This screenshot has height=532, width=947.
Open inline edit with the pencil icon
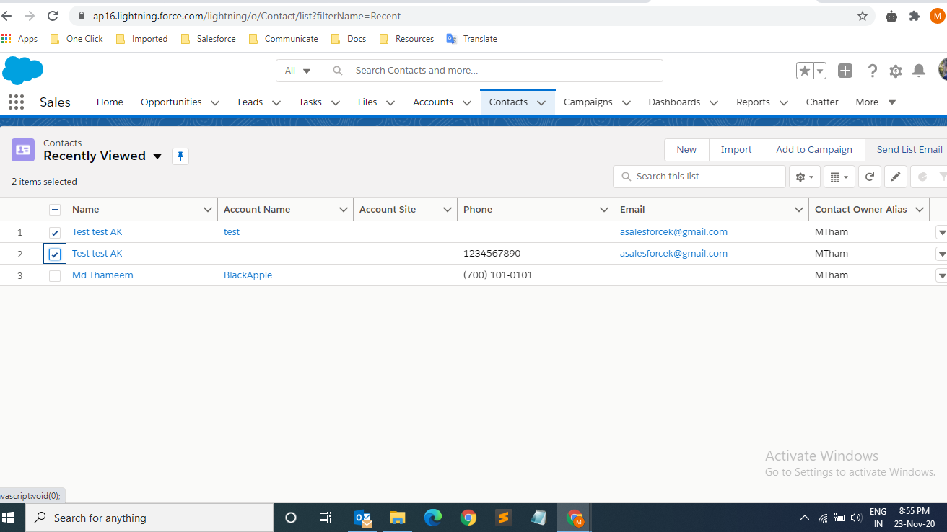(x=895, y=176)
